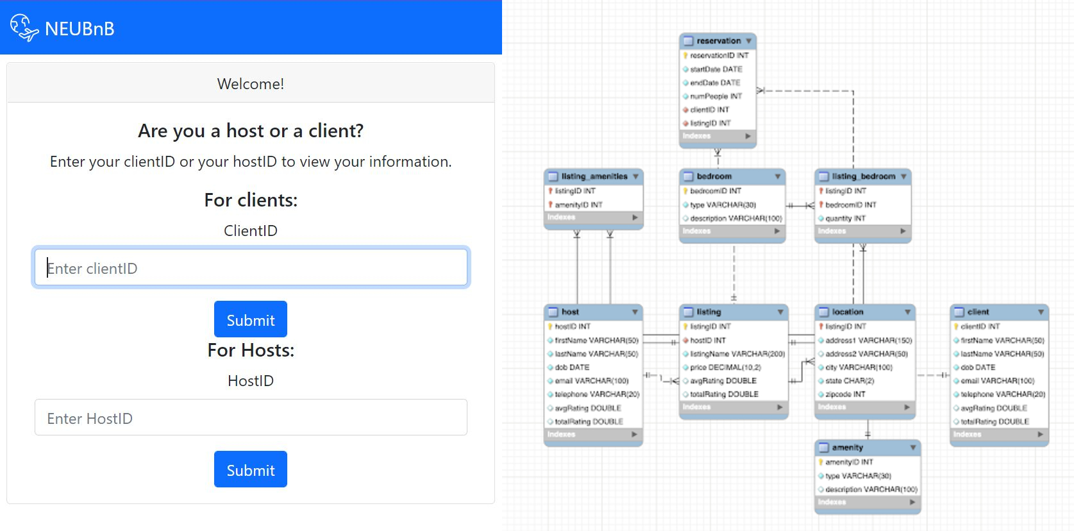
Task: Click the location table icon
Action: [824, 312]
